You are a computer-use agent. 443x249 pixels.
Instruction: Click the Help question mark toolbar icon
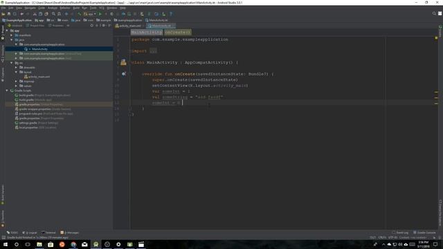(x=171, y=14)
